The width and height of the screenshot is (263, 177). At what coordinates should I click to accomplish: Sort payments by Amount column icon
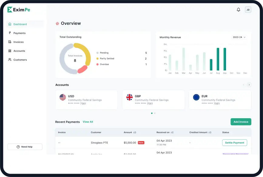[x=135, y=132]
